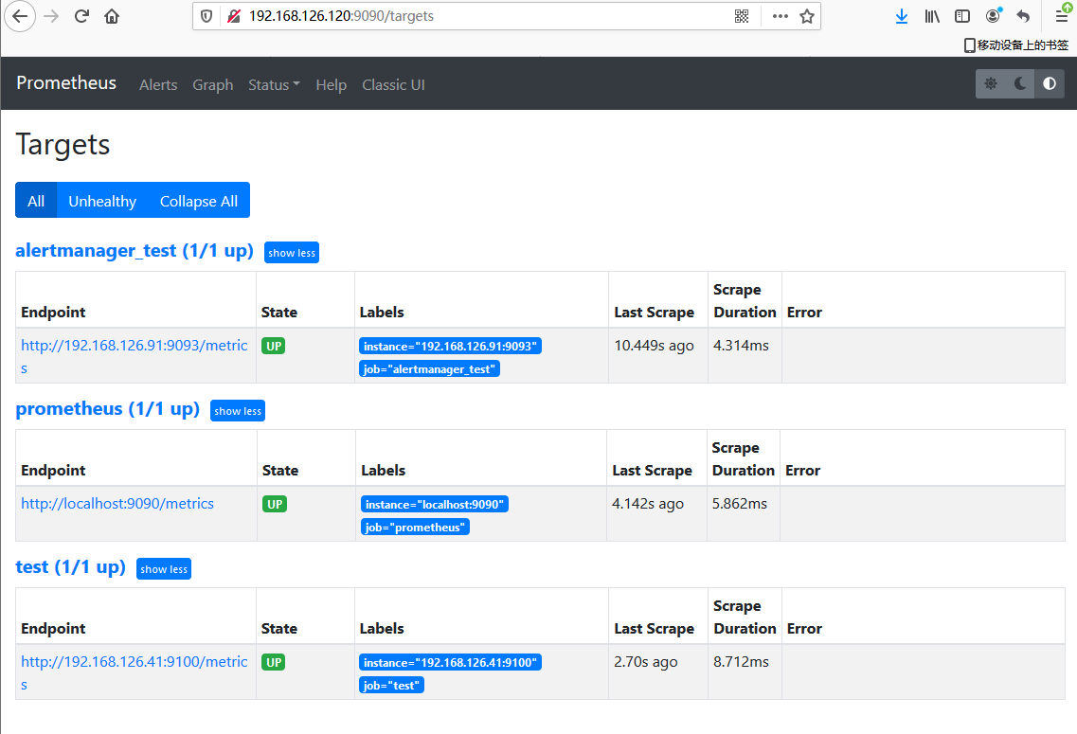The height and width of the screenshot is (734, 1077).
Task: Click the instance="192.168.126.91:9093" label badge
Action: coord(450,346)
